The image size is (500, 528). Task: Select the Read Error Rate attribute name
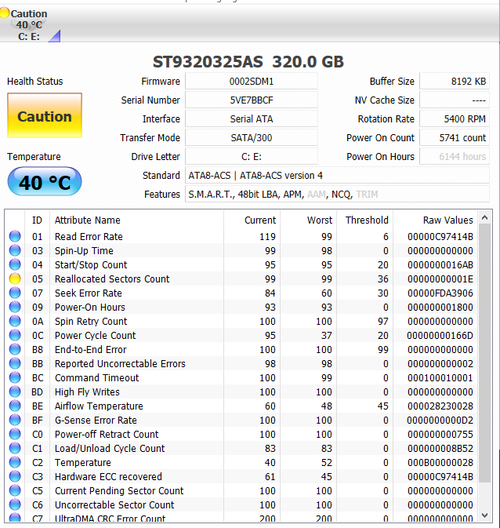[89, 236]
